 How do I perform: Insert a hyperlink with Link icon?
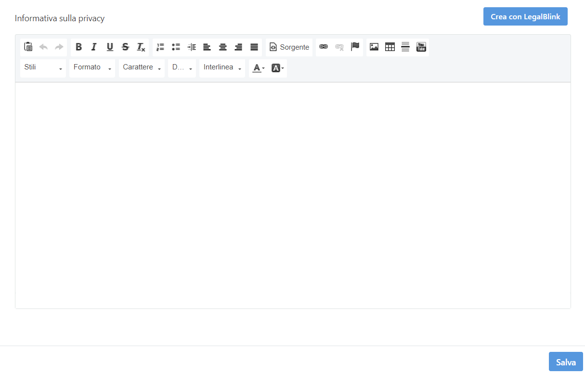click(x=324, y=47)
